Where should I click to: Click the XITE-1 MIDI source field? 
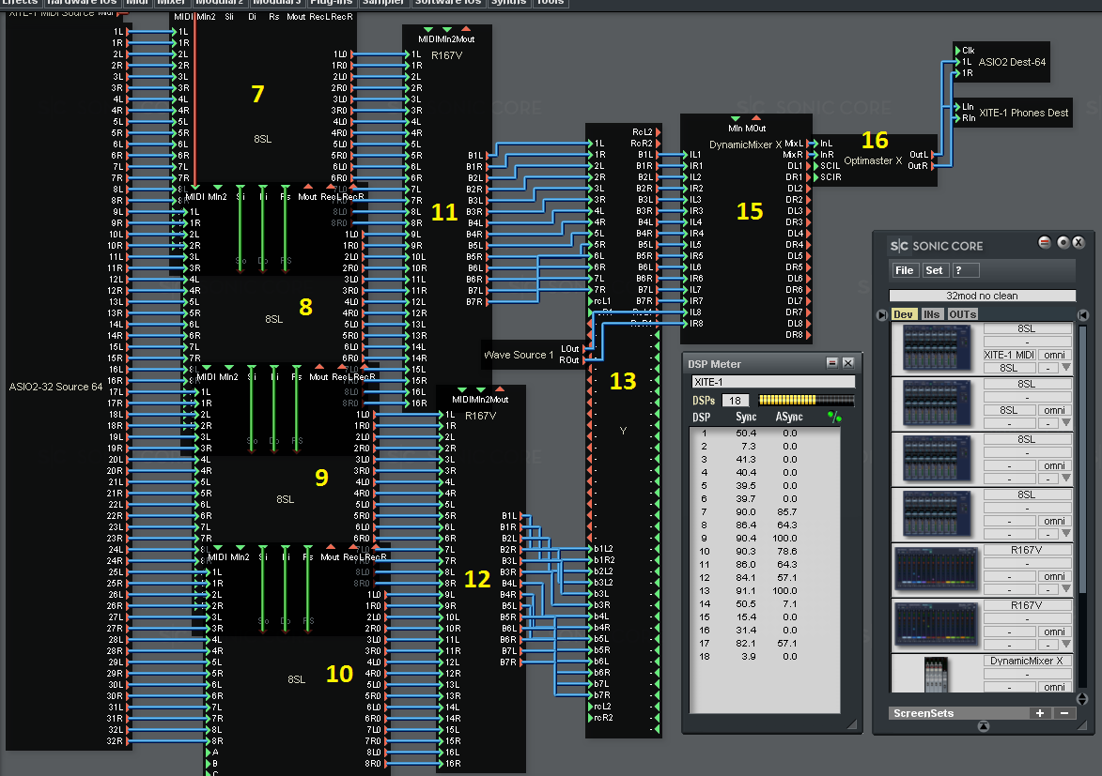coord(1009,355)
